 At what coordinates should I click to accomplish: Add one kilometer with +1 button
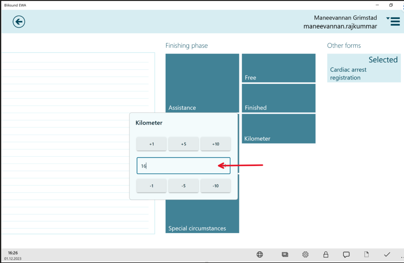pos(152,144)
